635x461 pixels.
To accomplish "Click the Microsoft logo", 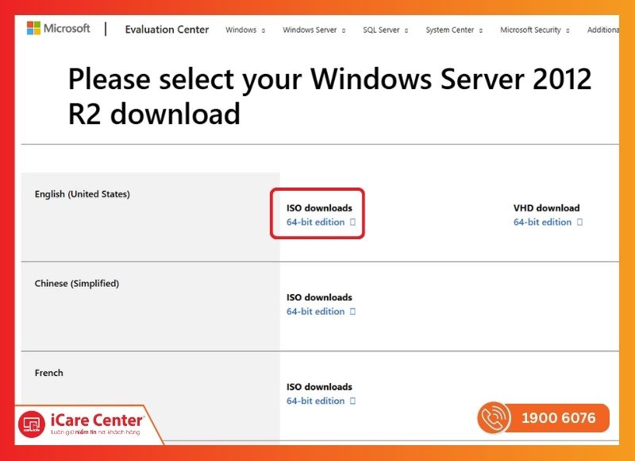I will pyautogui.click(x=58, y=29).
